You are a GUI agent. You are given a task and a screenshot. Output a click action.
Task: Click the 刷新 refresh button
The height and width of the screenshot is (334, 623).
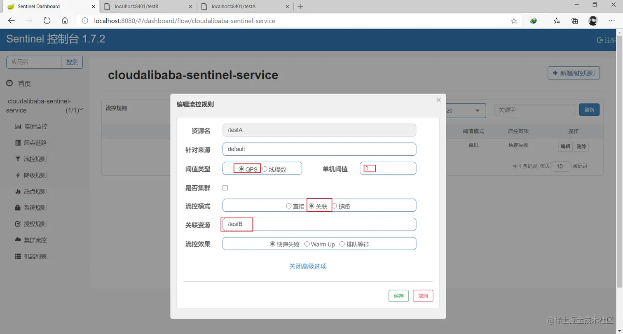pos(589,110)
